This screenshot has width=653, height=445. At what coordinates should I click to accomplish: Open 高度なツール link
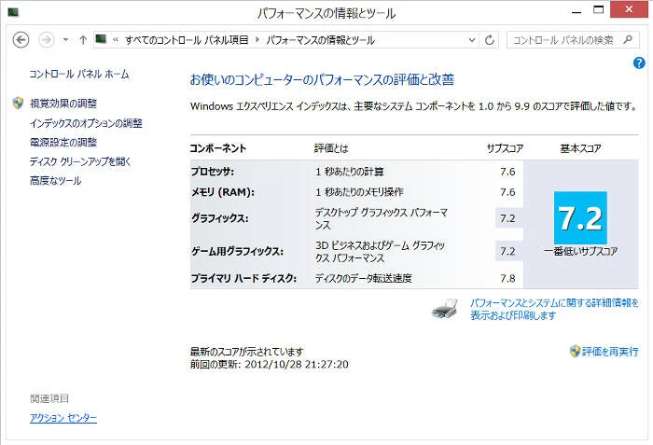55,181
